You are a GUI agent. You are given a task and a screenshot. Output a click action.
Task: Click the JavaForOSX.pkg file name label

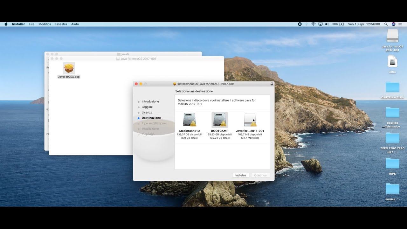pos(69,77)
